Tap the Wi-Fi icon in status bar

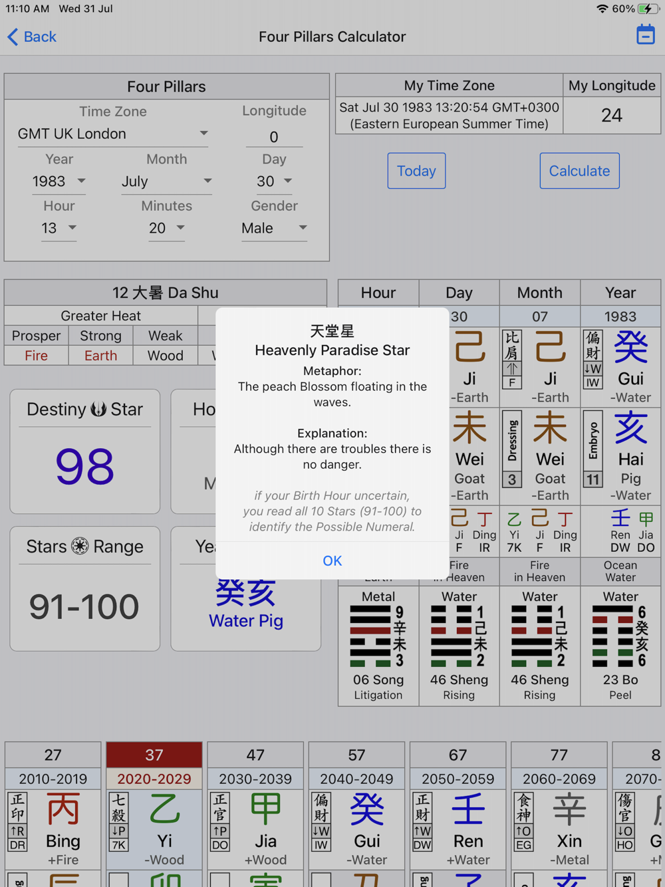click(x=602, y=9)
